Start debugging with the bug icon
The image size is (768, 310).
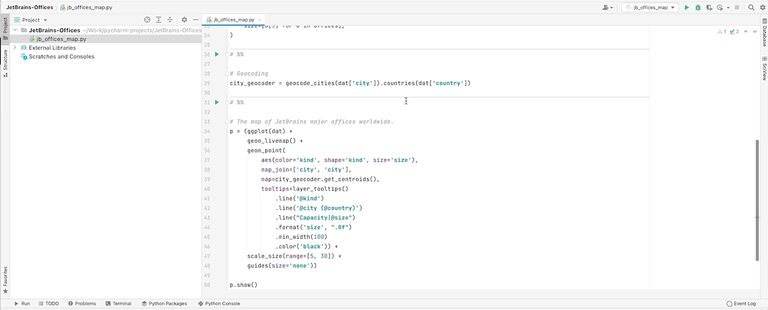pos(697,7)
